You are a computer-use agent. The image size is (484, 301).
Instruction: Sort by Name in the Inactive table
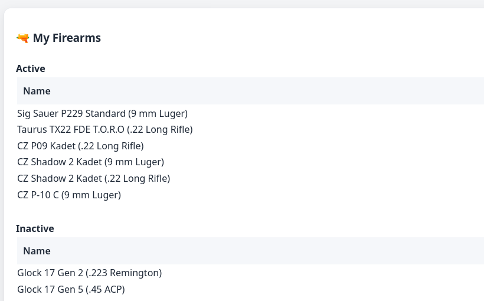coord(37,251)
